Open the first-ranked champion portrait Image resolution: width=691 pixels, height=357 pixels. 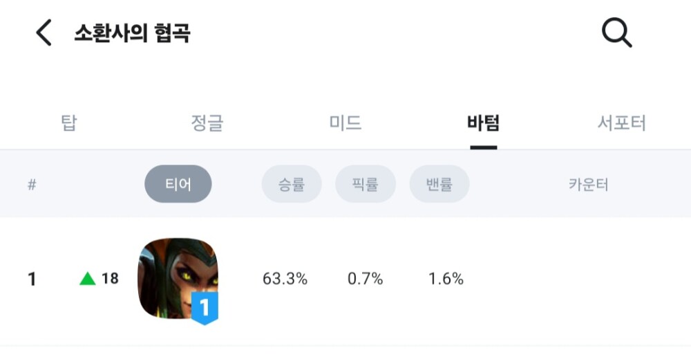point(176,277)
